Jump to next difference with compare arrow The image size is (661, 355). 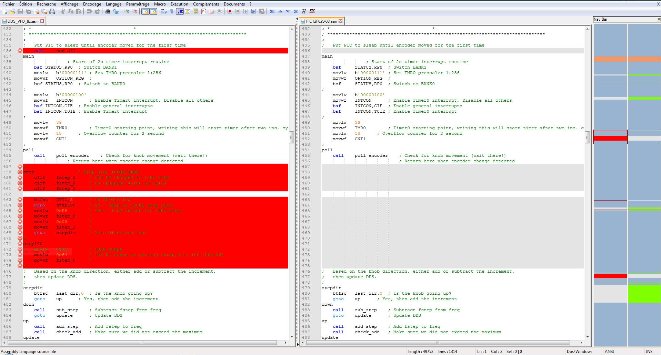point(288,11)
